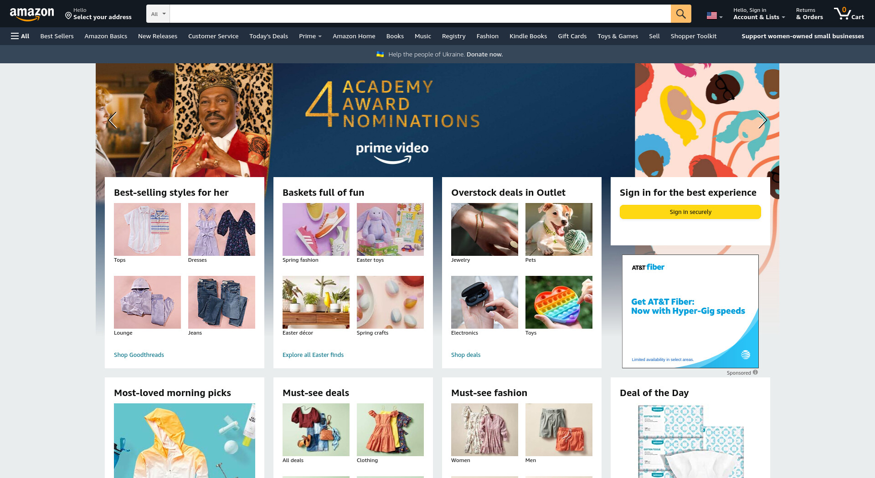Click Explore all Easter finds link
Screen dimensions: 875x478
[x=313, y=355]
